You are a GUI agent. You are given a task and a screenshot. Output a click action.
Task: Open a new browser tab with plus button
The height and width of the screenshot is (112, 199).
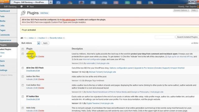pyautogui.click(x=51, y=2)
